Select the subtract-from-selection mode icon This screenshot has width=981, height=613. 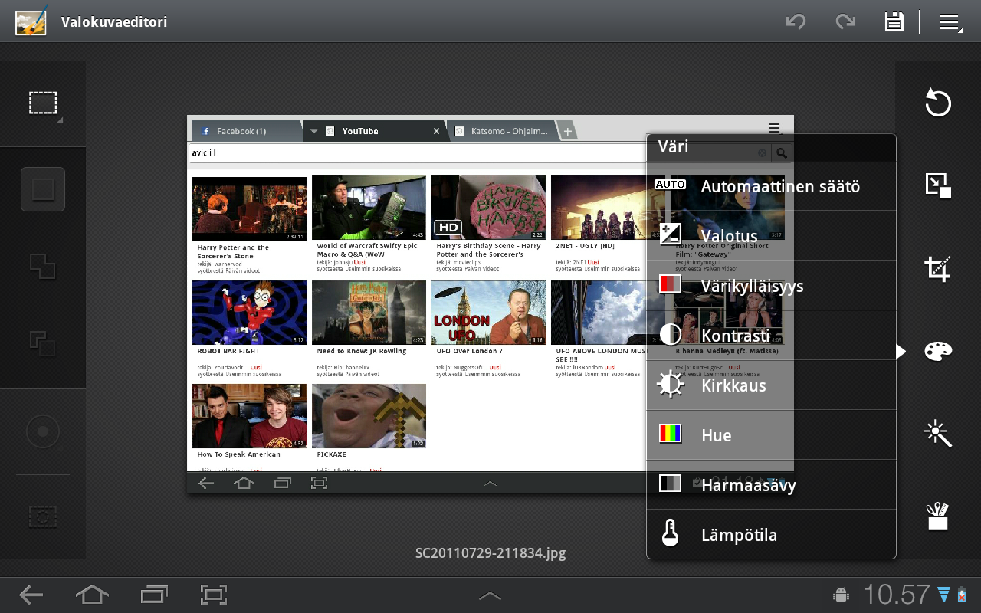43,343
